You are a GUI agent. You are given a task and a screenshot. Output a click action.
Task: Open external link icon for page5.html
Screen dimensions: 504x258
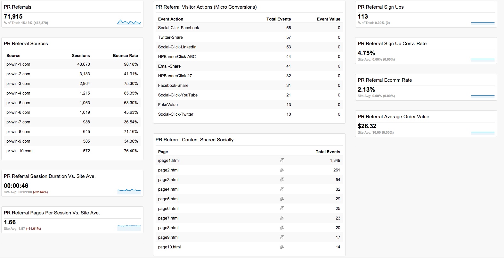(x=282, y=199)
